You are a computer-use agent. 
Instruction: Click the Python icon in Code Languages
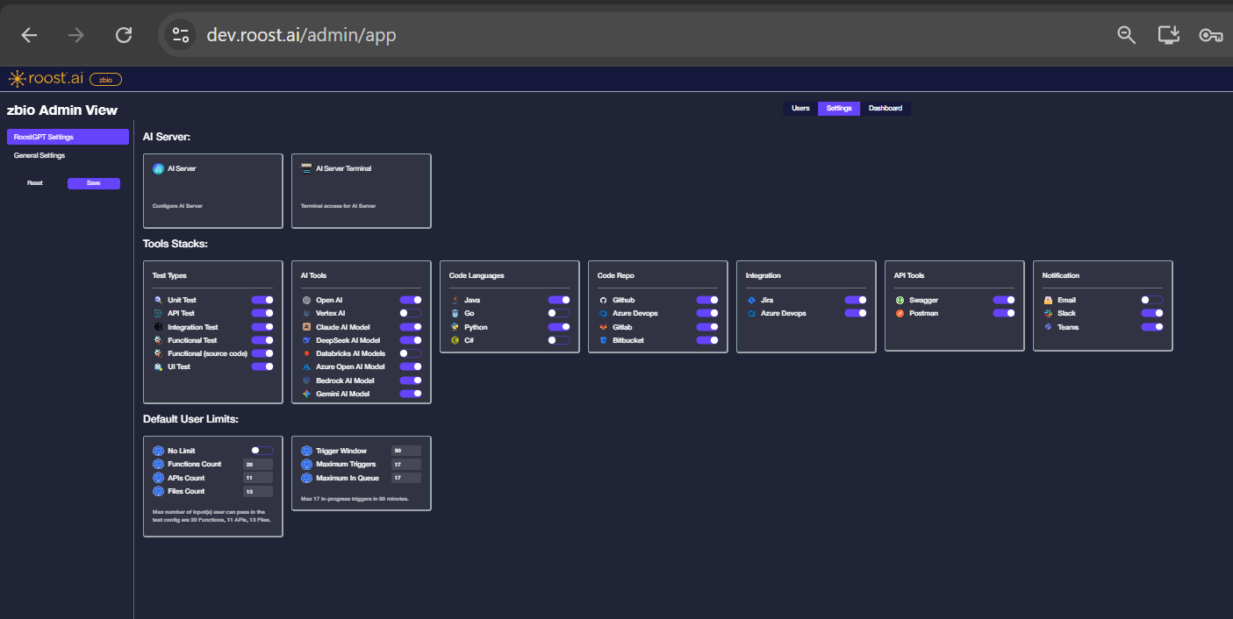coord(455,326)
